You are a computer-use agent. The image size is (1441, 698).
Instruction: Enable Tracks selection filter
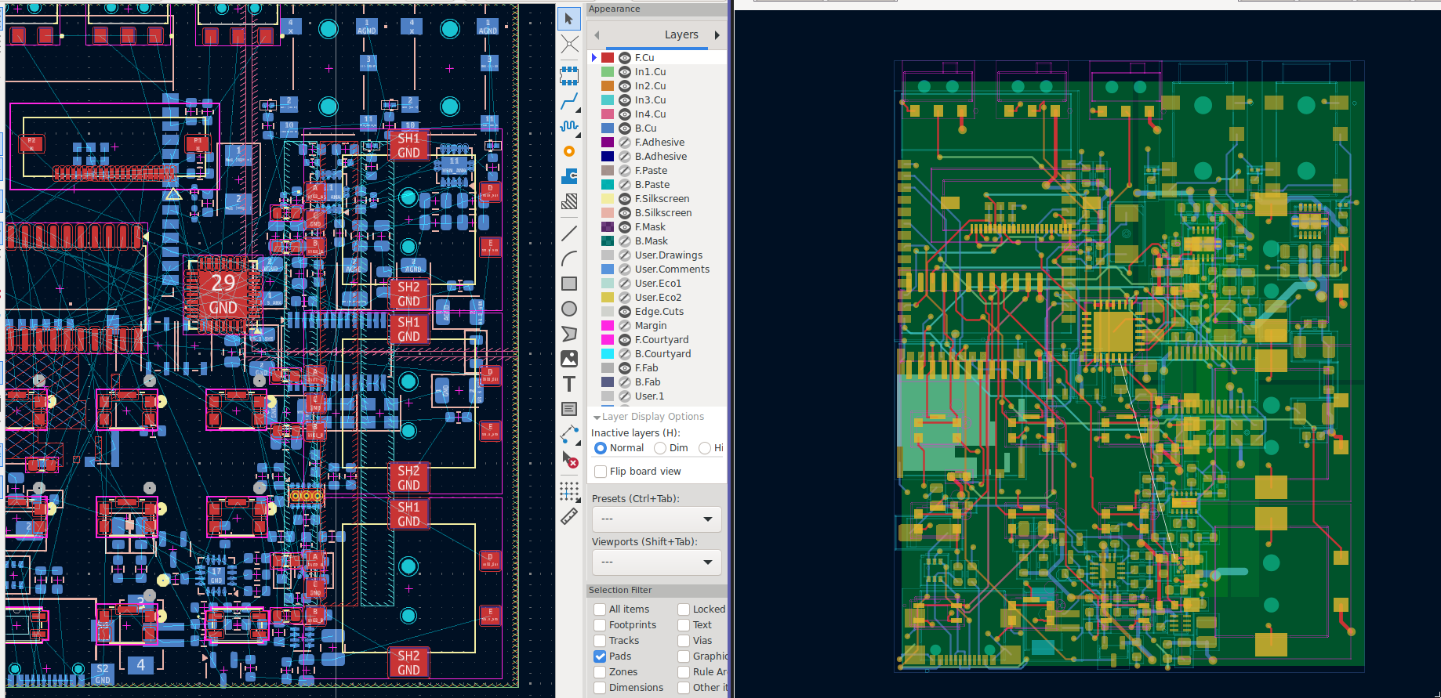[x=600, y=641]
